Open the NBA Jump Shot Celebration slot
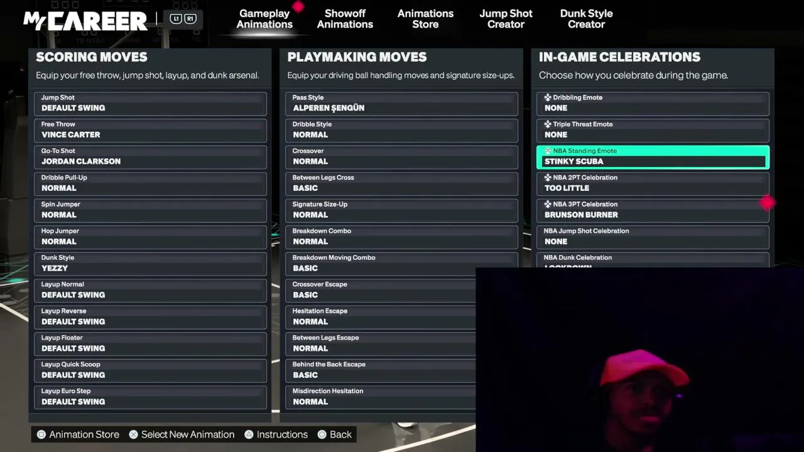The image size is (804, 452). (x=653, y=237)
